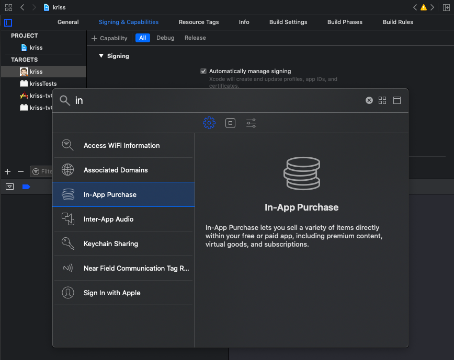Open the Resource Tags tab
The image size is (454, 360).
199,22
